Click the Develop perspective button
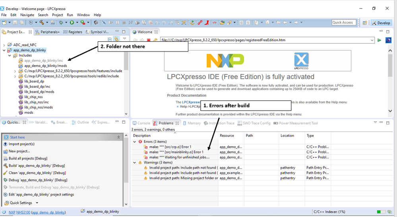The height and width of the screenshot is (217, 397). tap(381, 23)
